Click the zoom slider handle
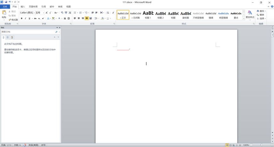 (x=262, y=145)
